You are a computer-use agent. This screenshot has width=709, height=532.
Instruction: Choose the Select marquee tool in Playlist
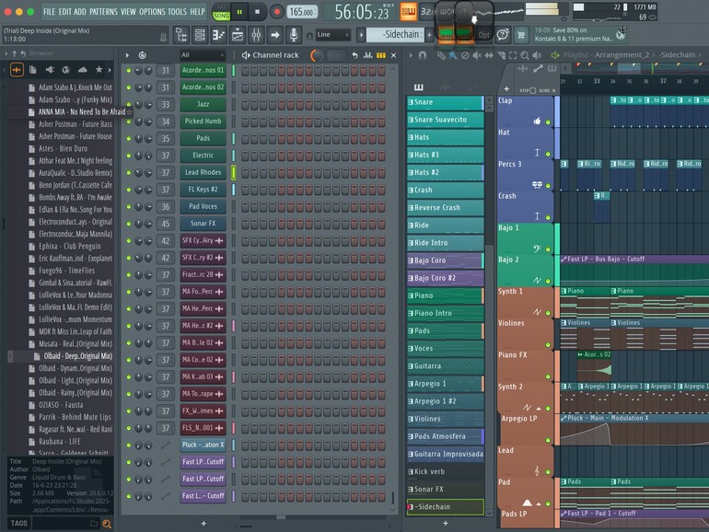[513, 55]
